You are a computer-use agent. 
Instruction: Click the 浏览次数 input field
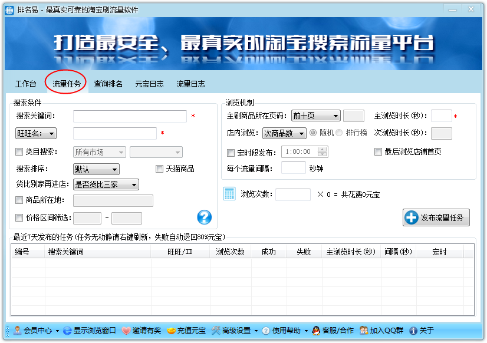click(293, 194)
